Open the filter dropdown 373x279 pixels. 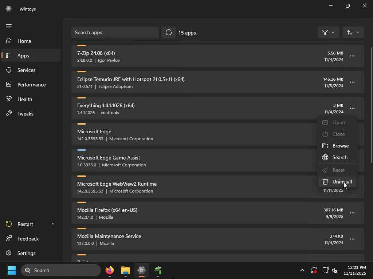pyautogui.click(x=328, y=32)
